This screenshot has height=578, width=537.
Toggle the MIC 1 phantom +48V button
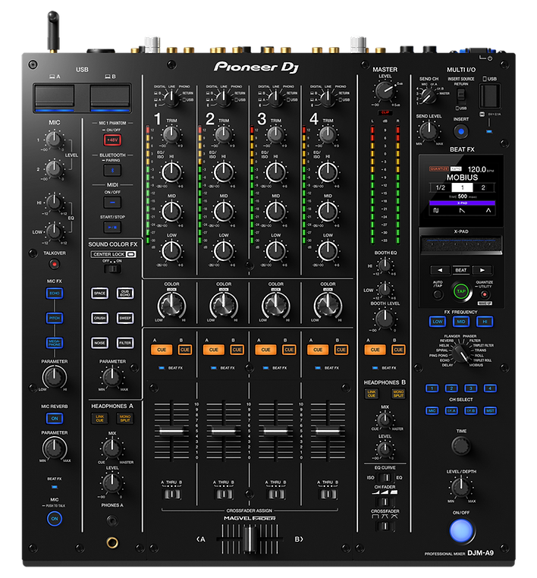tap(112, 140)
